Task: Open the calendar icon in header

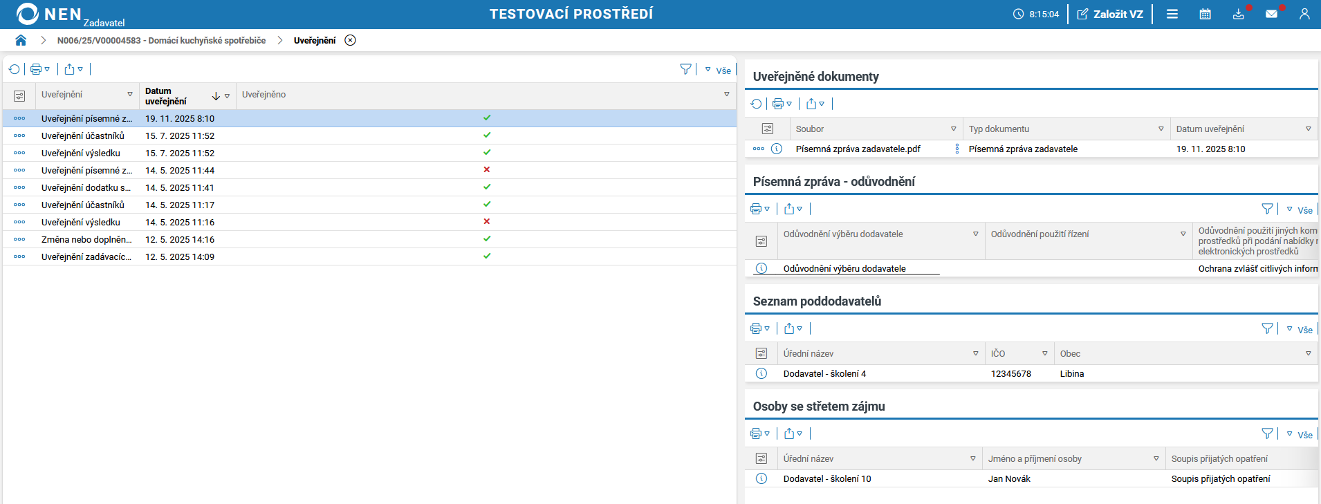Action: click(1205, 14)
